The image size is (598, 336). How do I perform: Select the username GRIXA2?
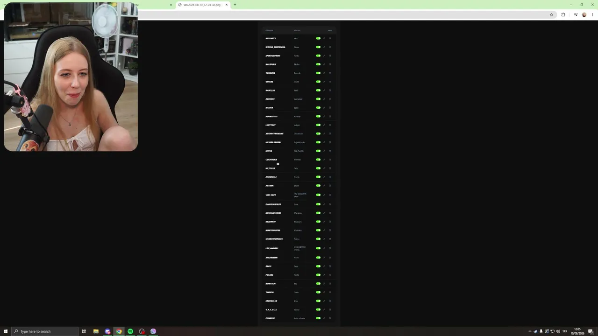269,82
